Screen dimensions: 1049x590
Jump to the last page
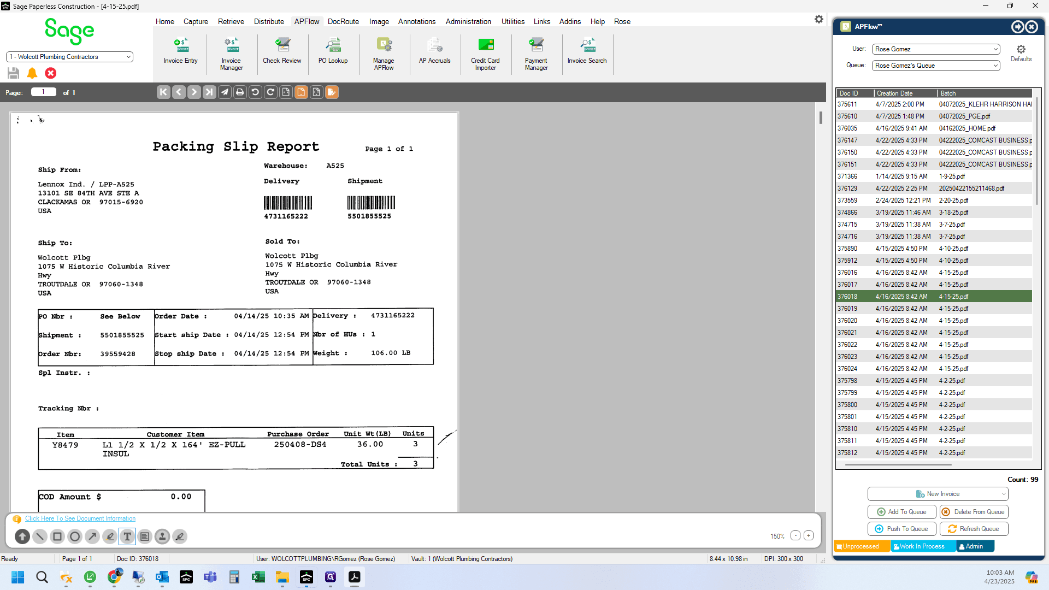point(209,92)
